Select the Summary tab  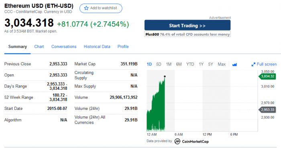18,47
